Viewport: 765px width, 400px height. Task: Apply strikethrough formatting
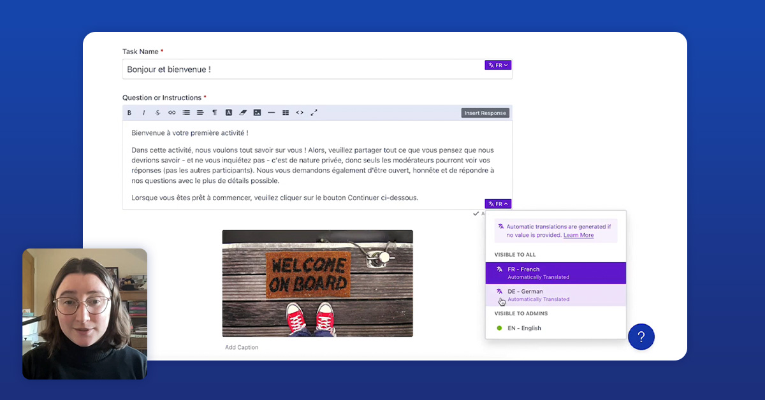pyautogui.click(x=157, y=113)
